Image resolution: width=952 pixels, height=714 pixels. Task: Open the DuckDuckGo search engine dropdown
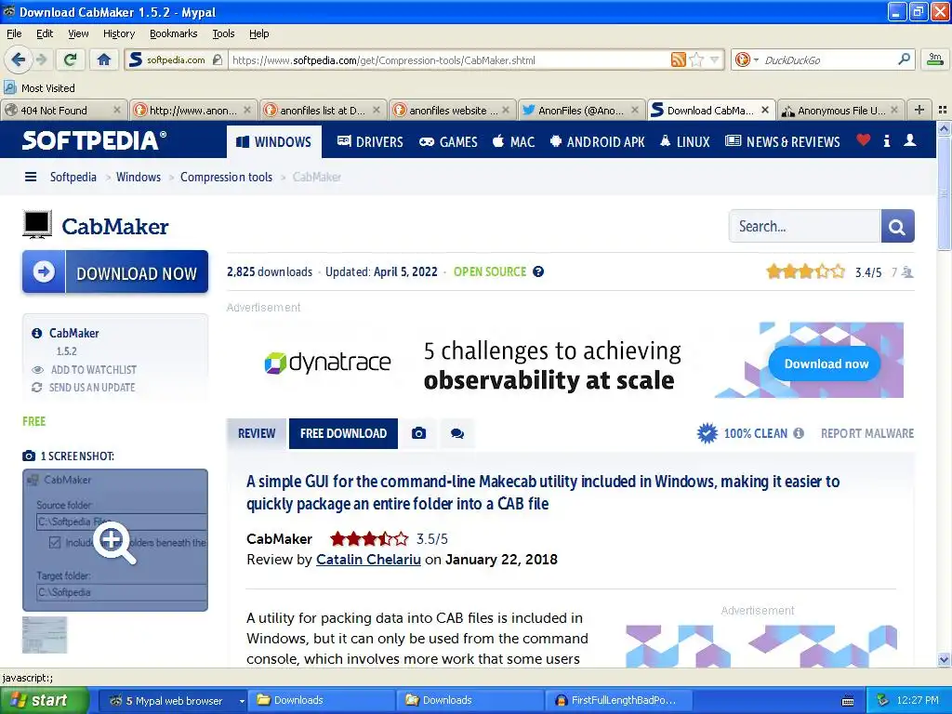pos(747,59)
